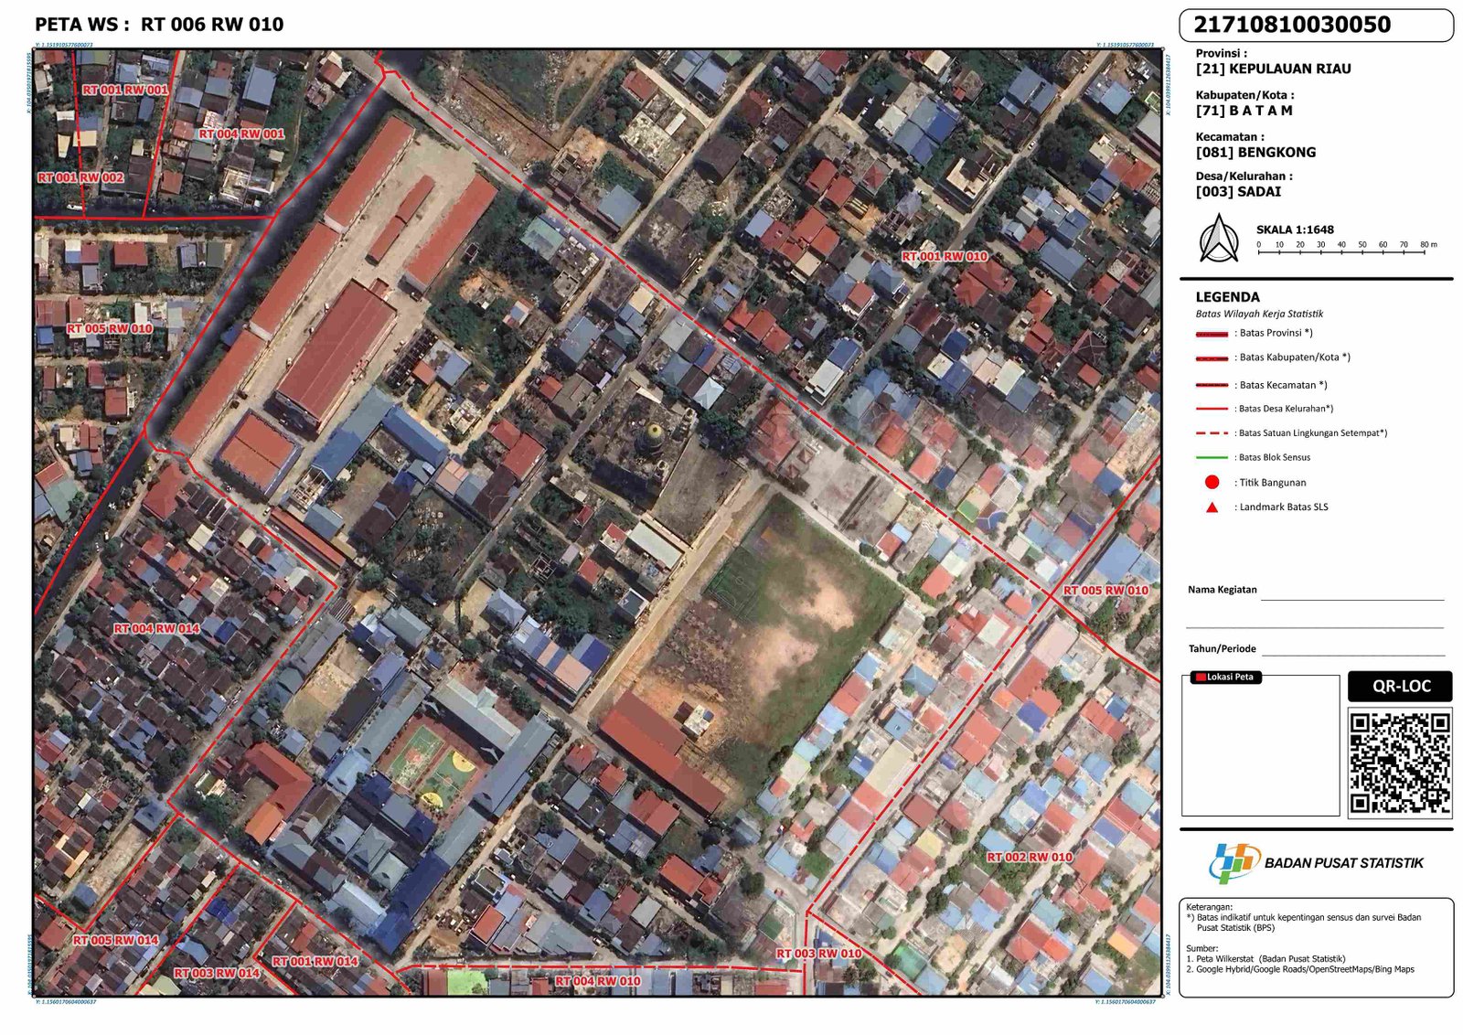Select the RT 004 RW 014 map label

[x=156, y=629]
